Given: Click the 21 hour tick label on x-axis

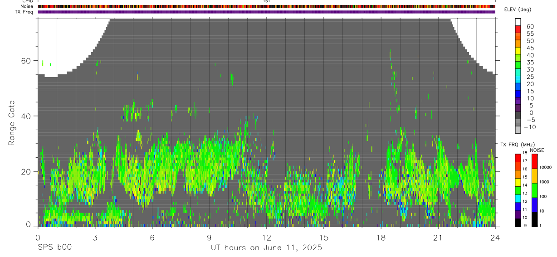Looking at the screenshot, I should click(438, 238).
